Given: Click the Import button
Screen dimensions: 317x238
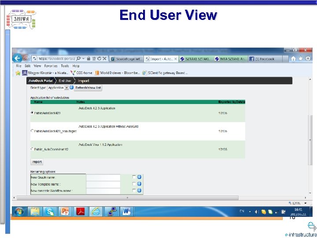Looking at the screenshot, I should [37, 162].
